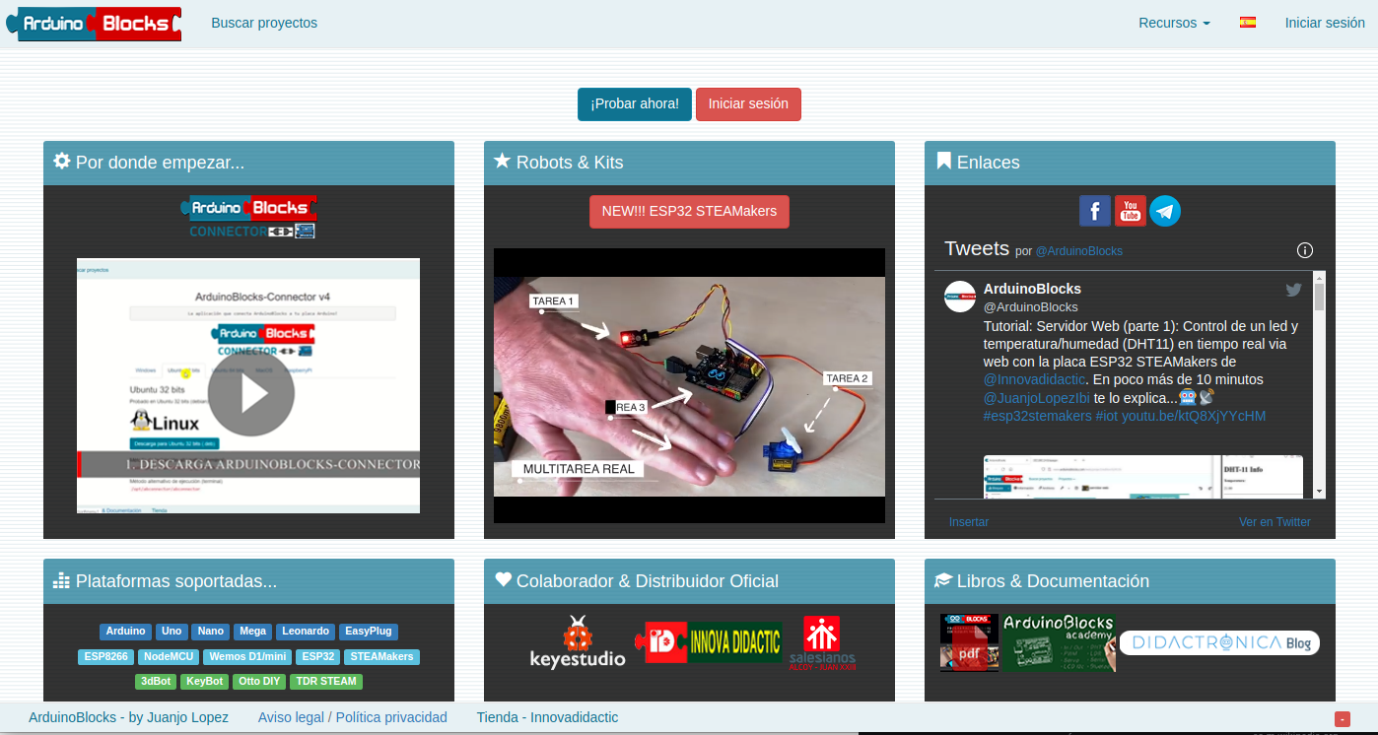This screenshot has height=735, width=1378.
Task: Select the ESP8266 platform tag
Action: coord(106,656)
